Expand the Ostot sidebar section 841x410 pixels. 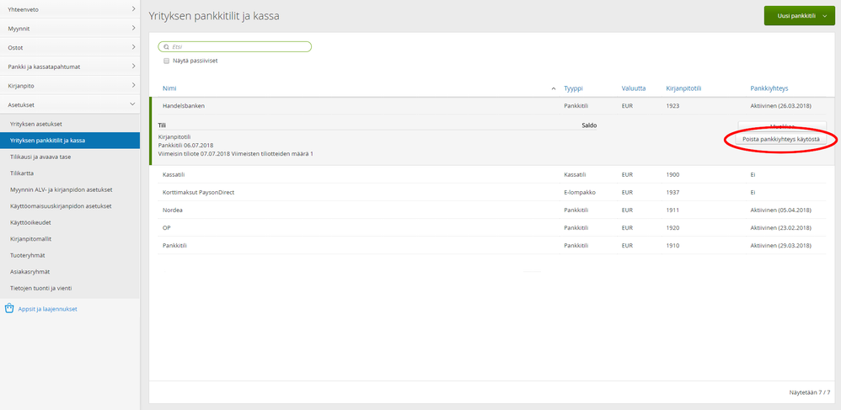[133, 47]
